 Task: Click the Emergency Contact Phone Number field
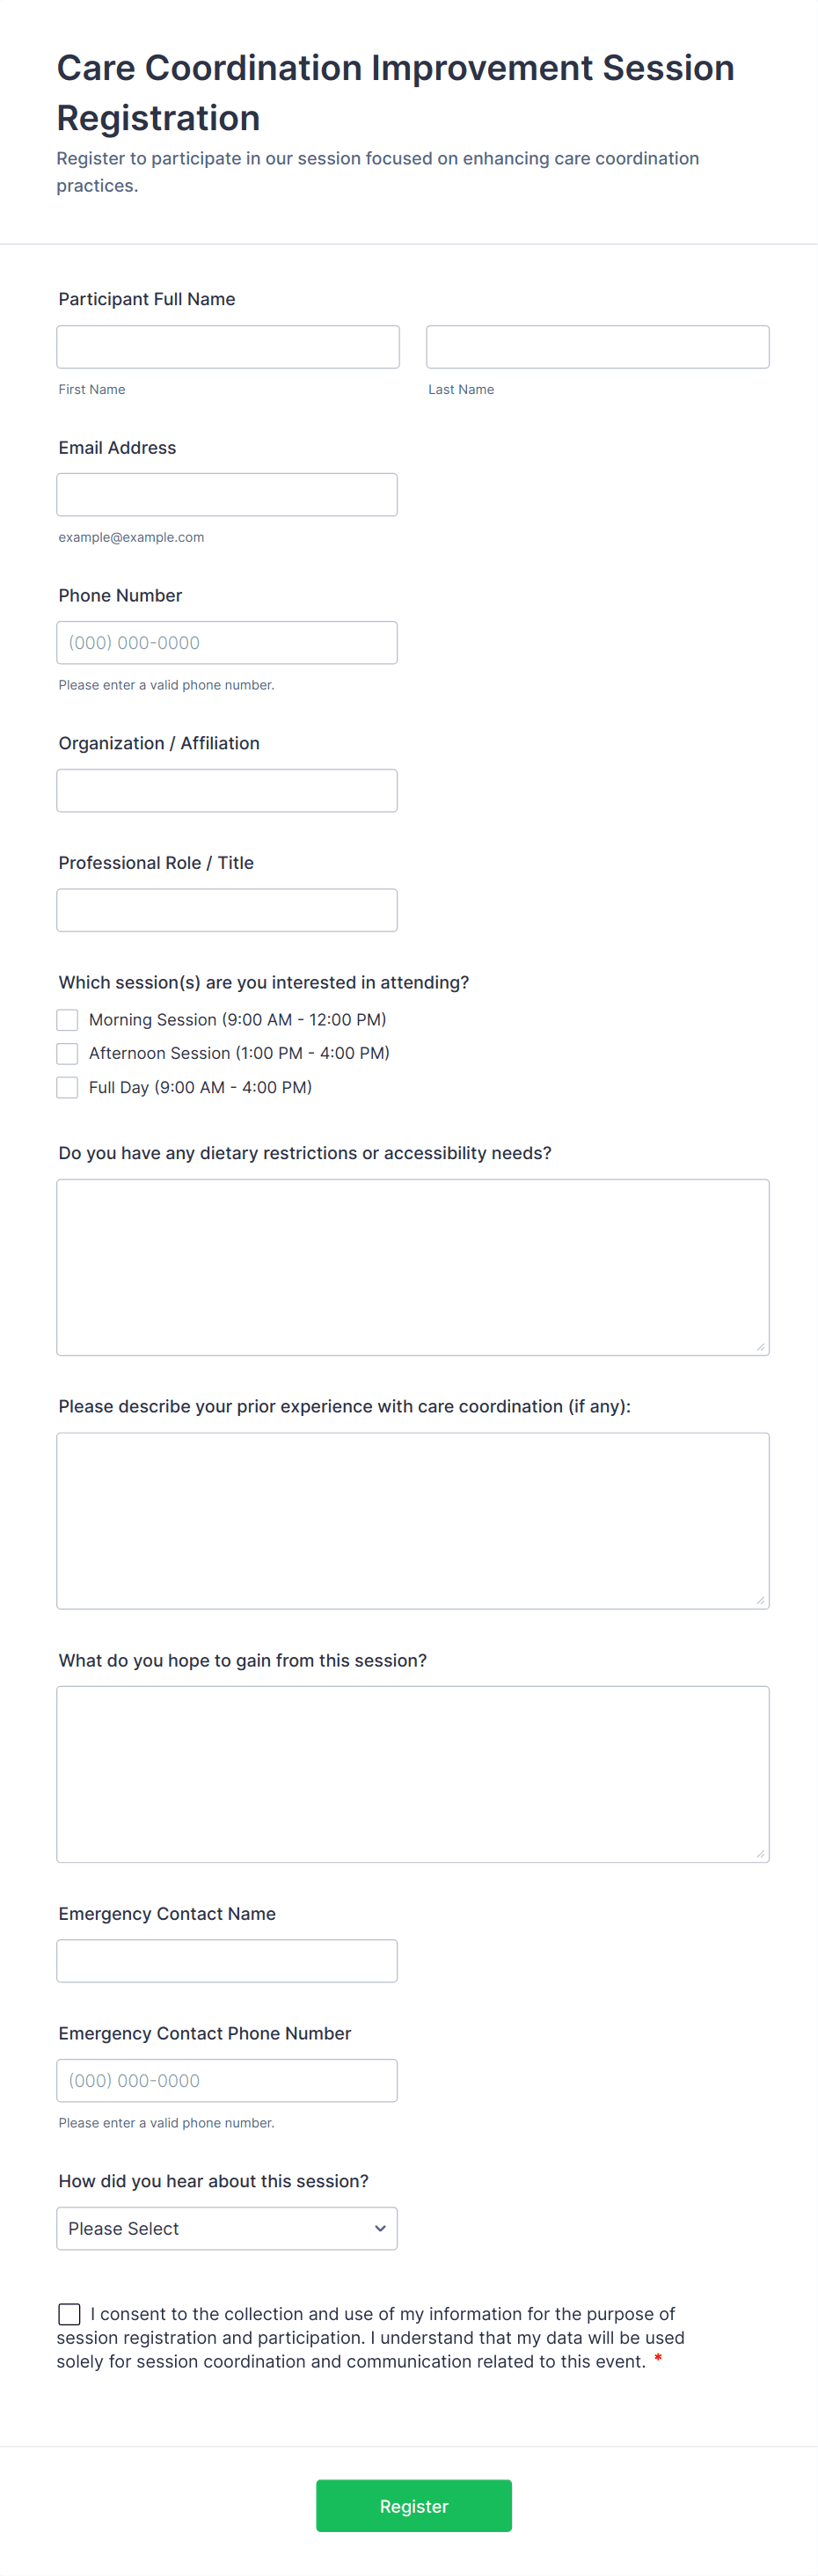(x=226, y=2079)
